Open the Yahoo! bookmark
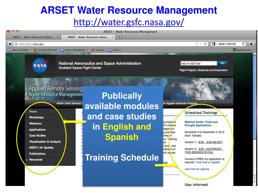The width and height of the screenshot is (258, 193). pyautogui.click(x=98, y=50)
